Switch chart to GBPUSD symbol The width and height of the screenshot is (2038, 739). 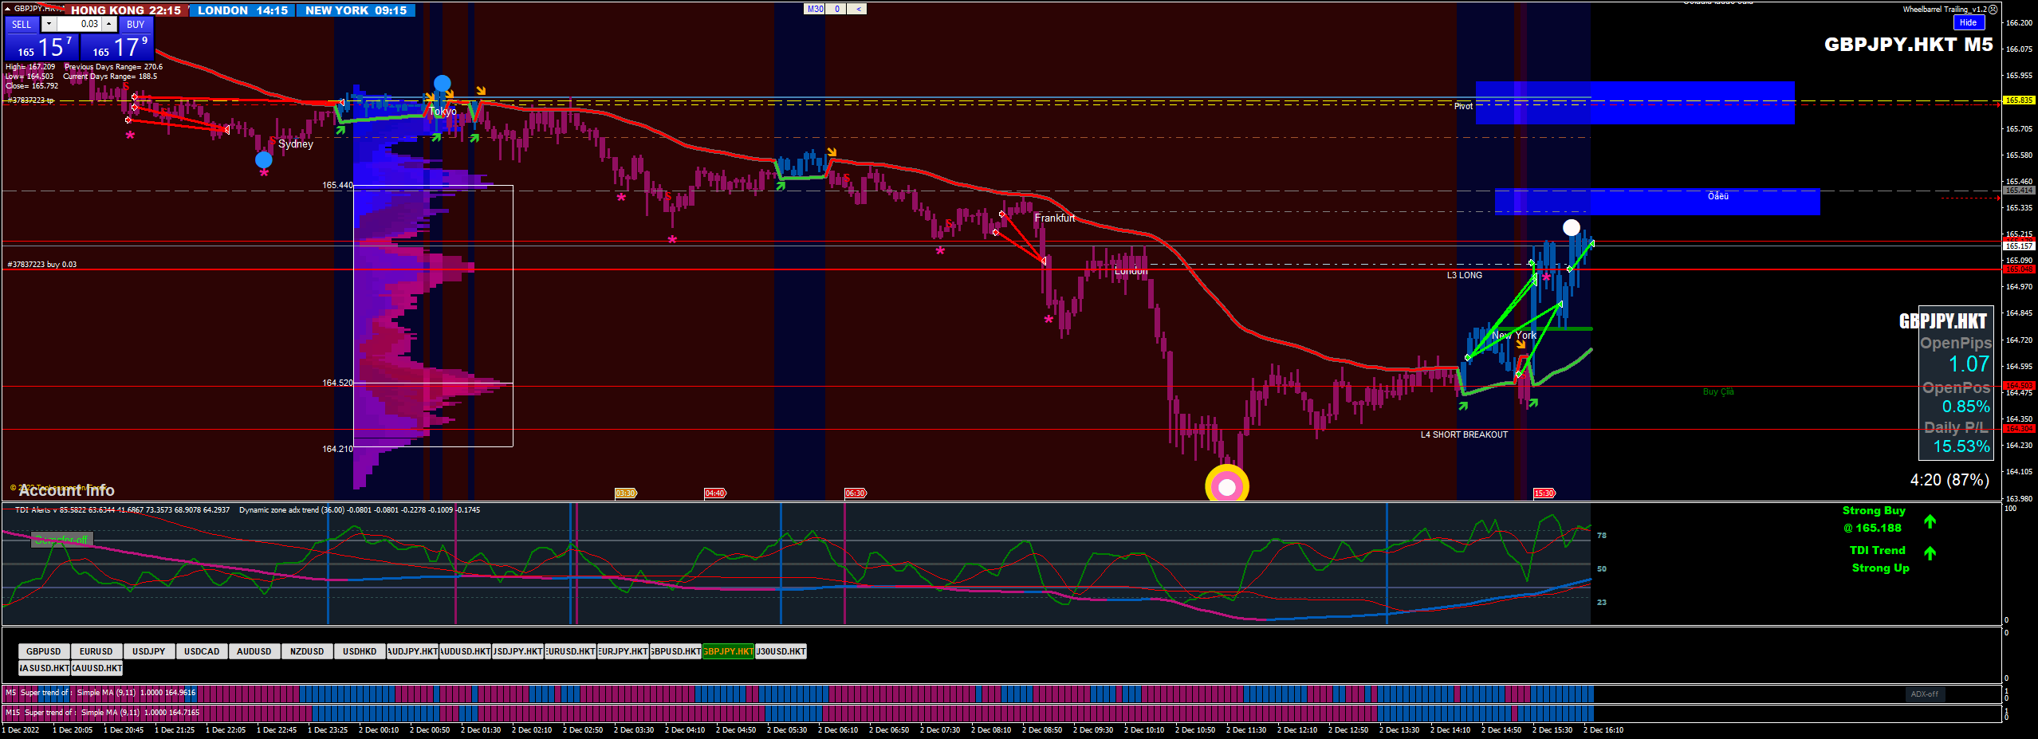pyautogui.click(x=44, y=651)
